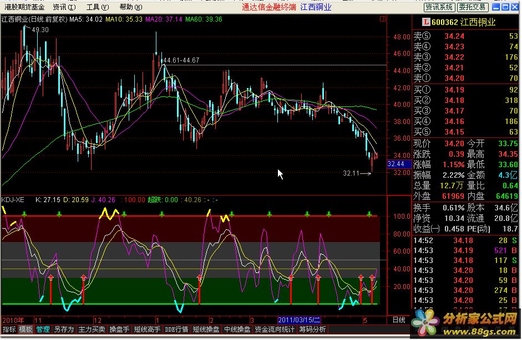Click the 现价 34.20 value
Image resolution: width=522 pixels, height=340 pixels.
click(x=454, y=143)
